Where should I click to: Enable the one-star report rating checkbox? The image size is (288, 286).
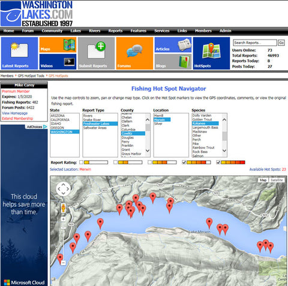click(81, 162)
